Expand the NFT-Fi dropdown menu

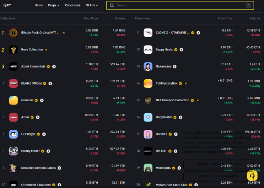92,5
